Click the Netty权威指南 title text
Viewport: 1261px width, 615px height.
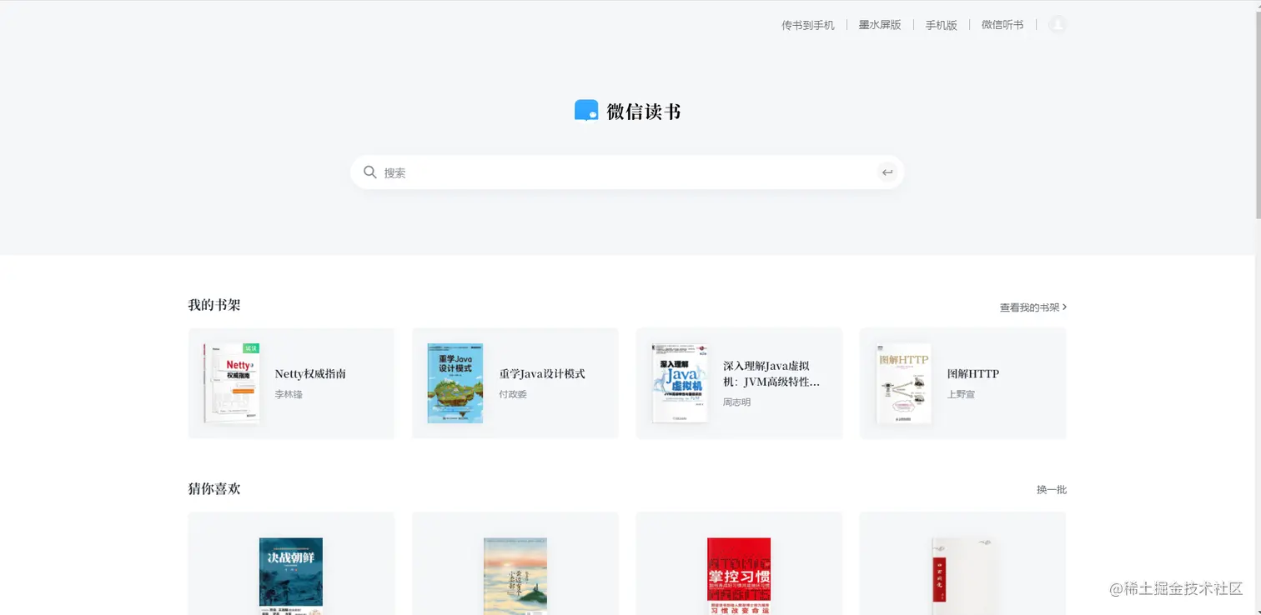point(310,374)
